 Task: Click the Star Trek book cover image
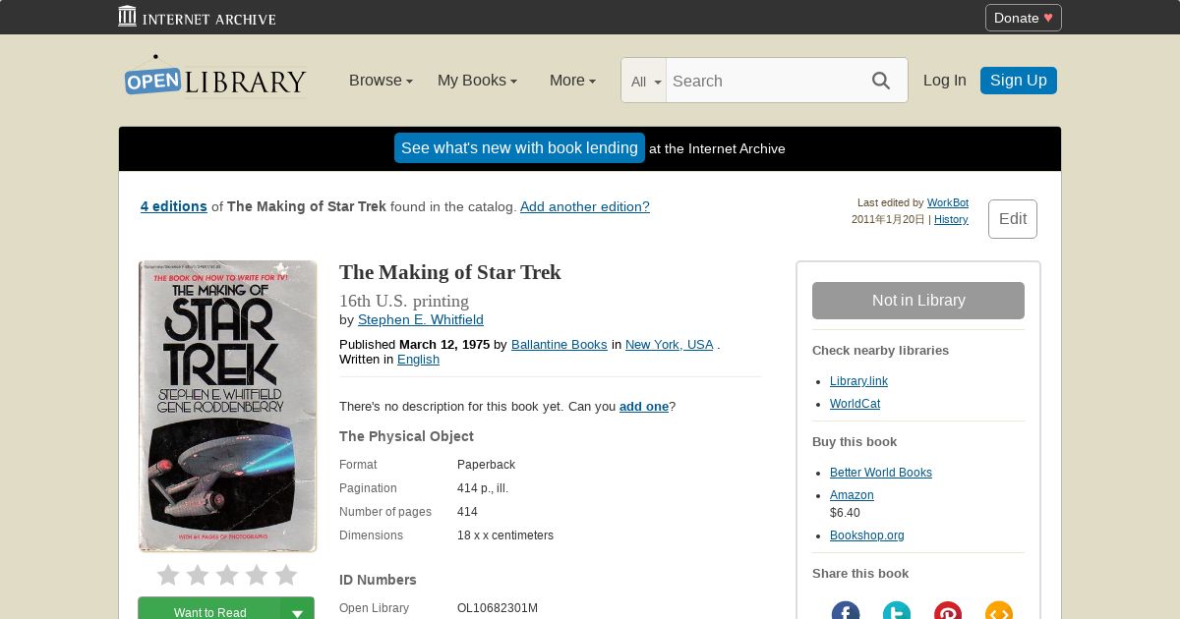[228, 406]
